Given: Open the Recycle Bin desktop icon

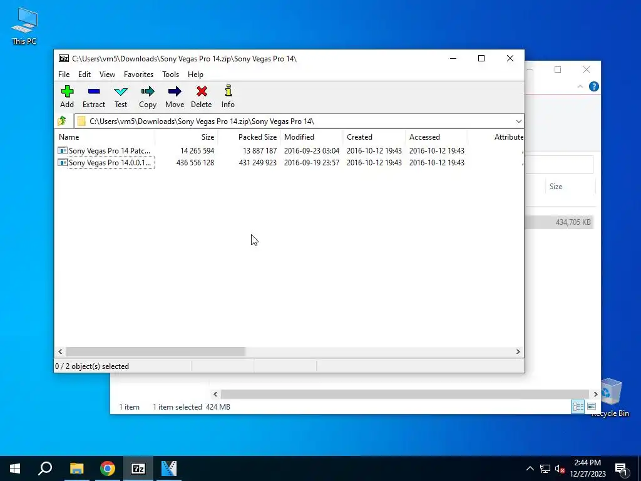Looking at the screenshot, I should [x=611, y=397].
